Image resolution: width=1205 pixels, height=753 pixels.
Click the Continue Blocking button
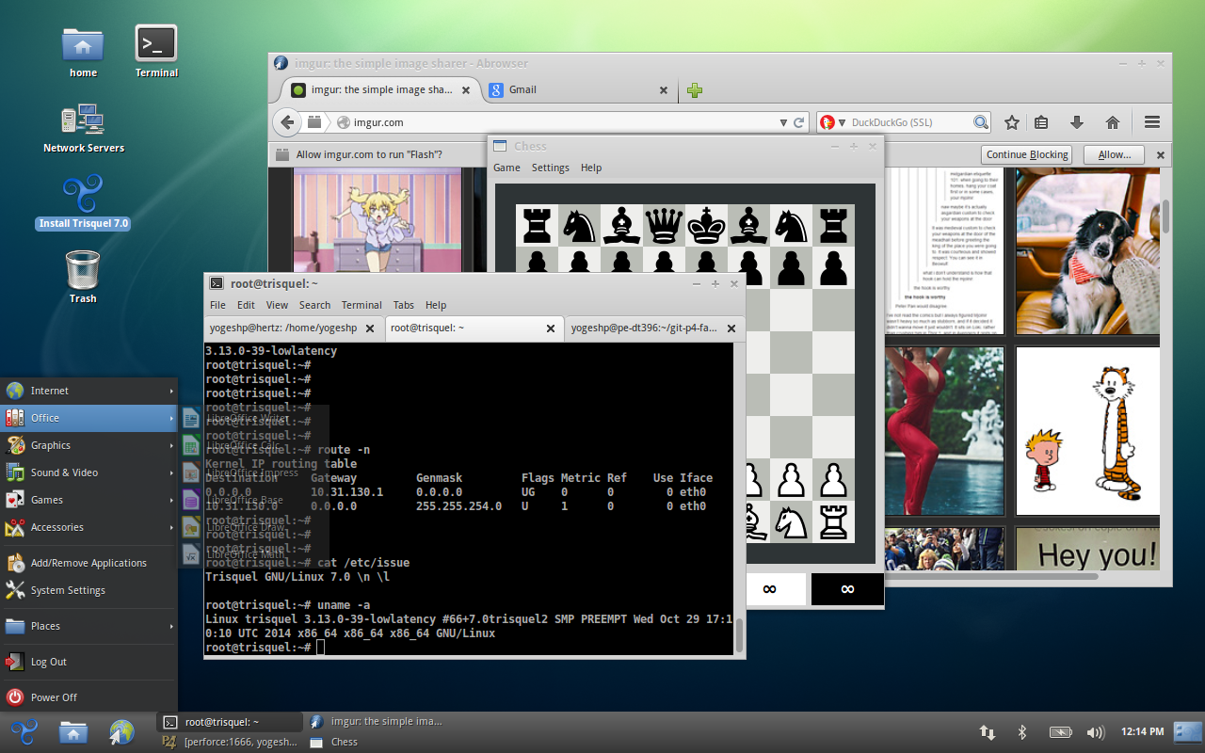coord(1027,154)
